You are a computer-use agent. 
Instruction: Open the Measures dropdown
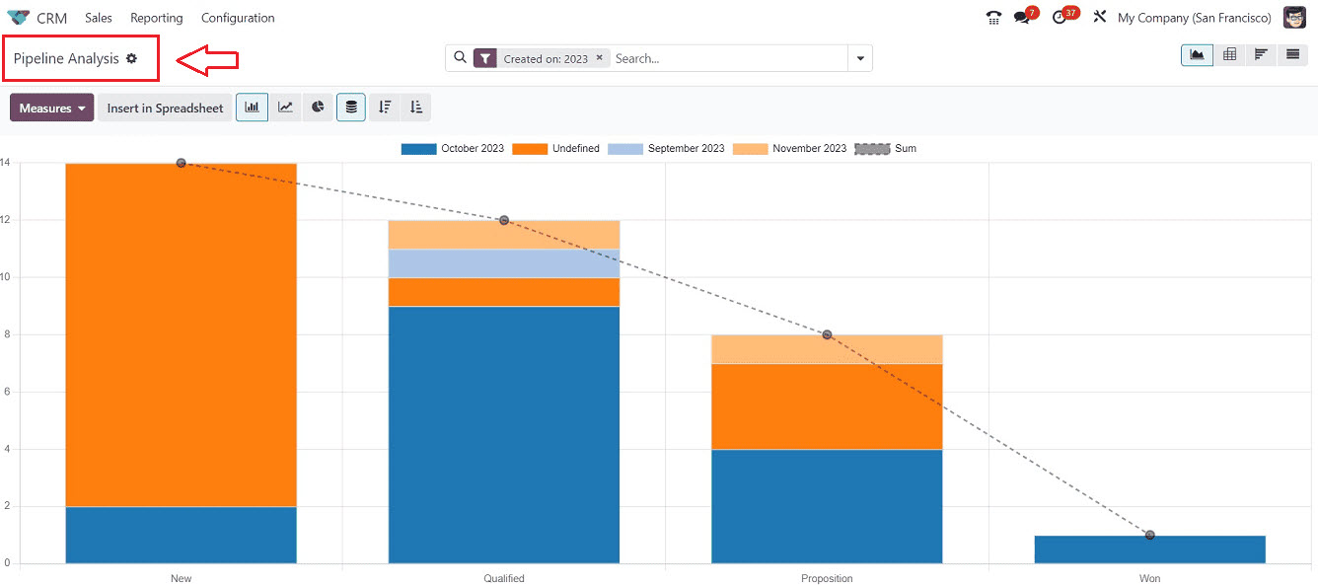[52, 108]
